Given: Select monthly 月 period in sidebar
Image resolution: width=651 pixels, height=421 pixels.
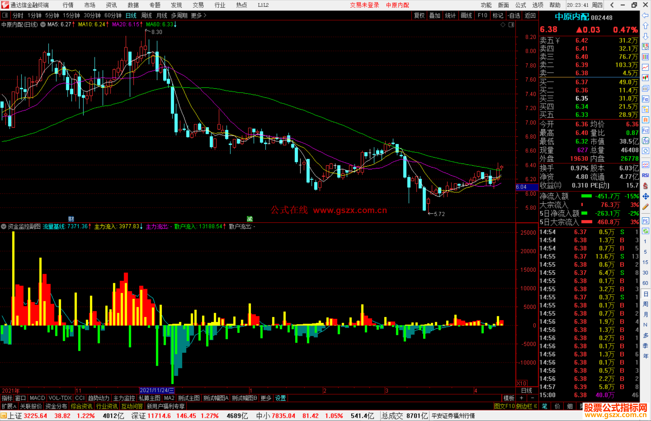Looking at the screenshot, I should coord(645,314).
